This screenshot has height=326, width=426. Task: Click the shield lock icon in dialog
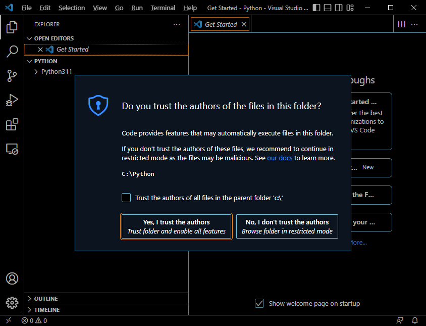[x=98, y=105]
